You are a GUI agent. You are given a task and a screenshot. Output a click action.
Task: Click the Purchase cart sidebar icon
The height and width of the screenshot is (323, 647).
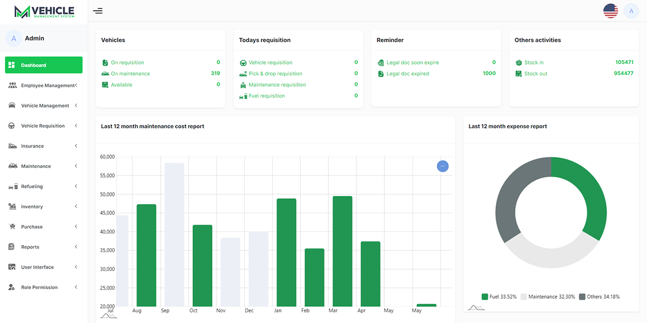tap(12, 227)
